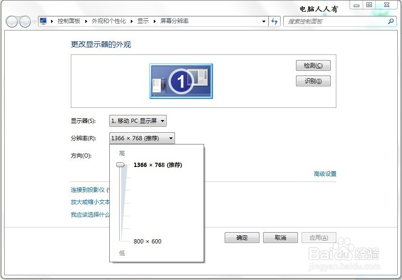Click the refresh button in address bar

tap(274, 22)
